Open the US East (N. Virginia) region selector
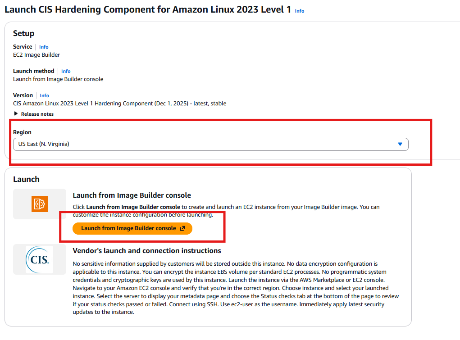Screen dimensions: 460x340 (x=210, y=144)
